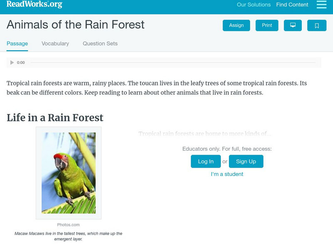Click the Log In button
This screenshot has width=333, height=244.
point(206,161)
